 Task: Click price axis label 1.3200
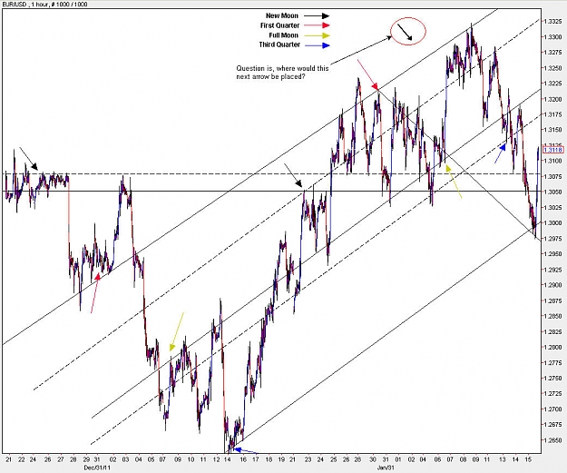pos(552,99)
